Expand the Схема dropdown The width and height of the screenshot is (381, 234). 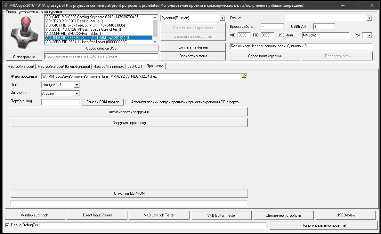[369, 18]
